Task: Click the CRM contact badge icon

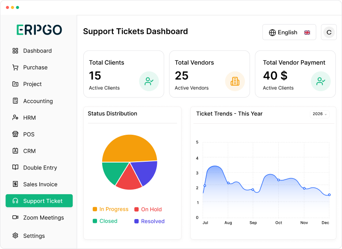Action: click(x=15, y=151)
